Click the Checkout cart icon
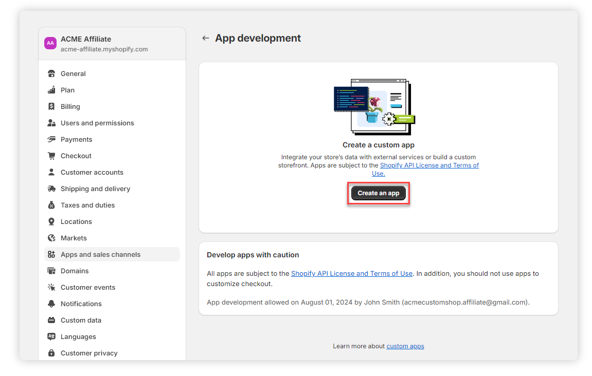Screen dimensions: 592x376 click(51, 156)
